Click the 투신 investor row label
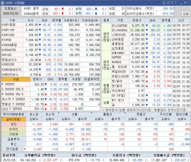191x162 pixels. (x=14, y=144)
